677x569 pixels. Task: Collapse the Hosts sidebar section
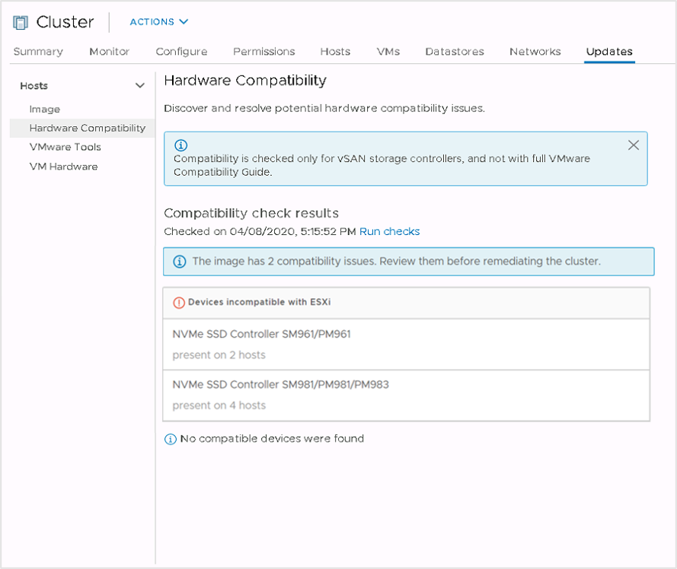coord(139,85)
